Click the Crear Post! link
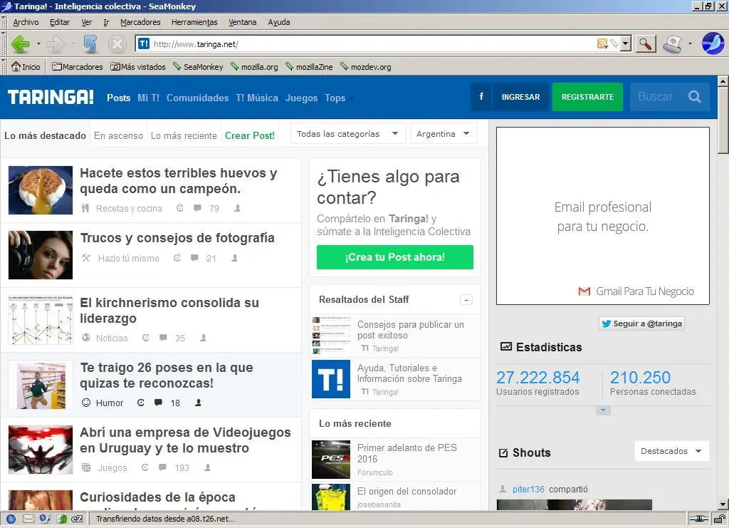This screenshot has width=729, height=528. click(x=250, y=135)
